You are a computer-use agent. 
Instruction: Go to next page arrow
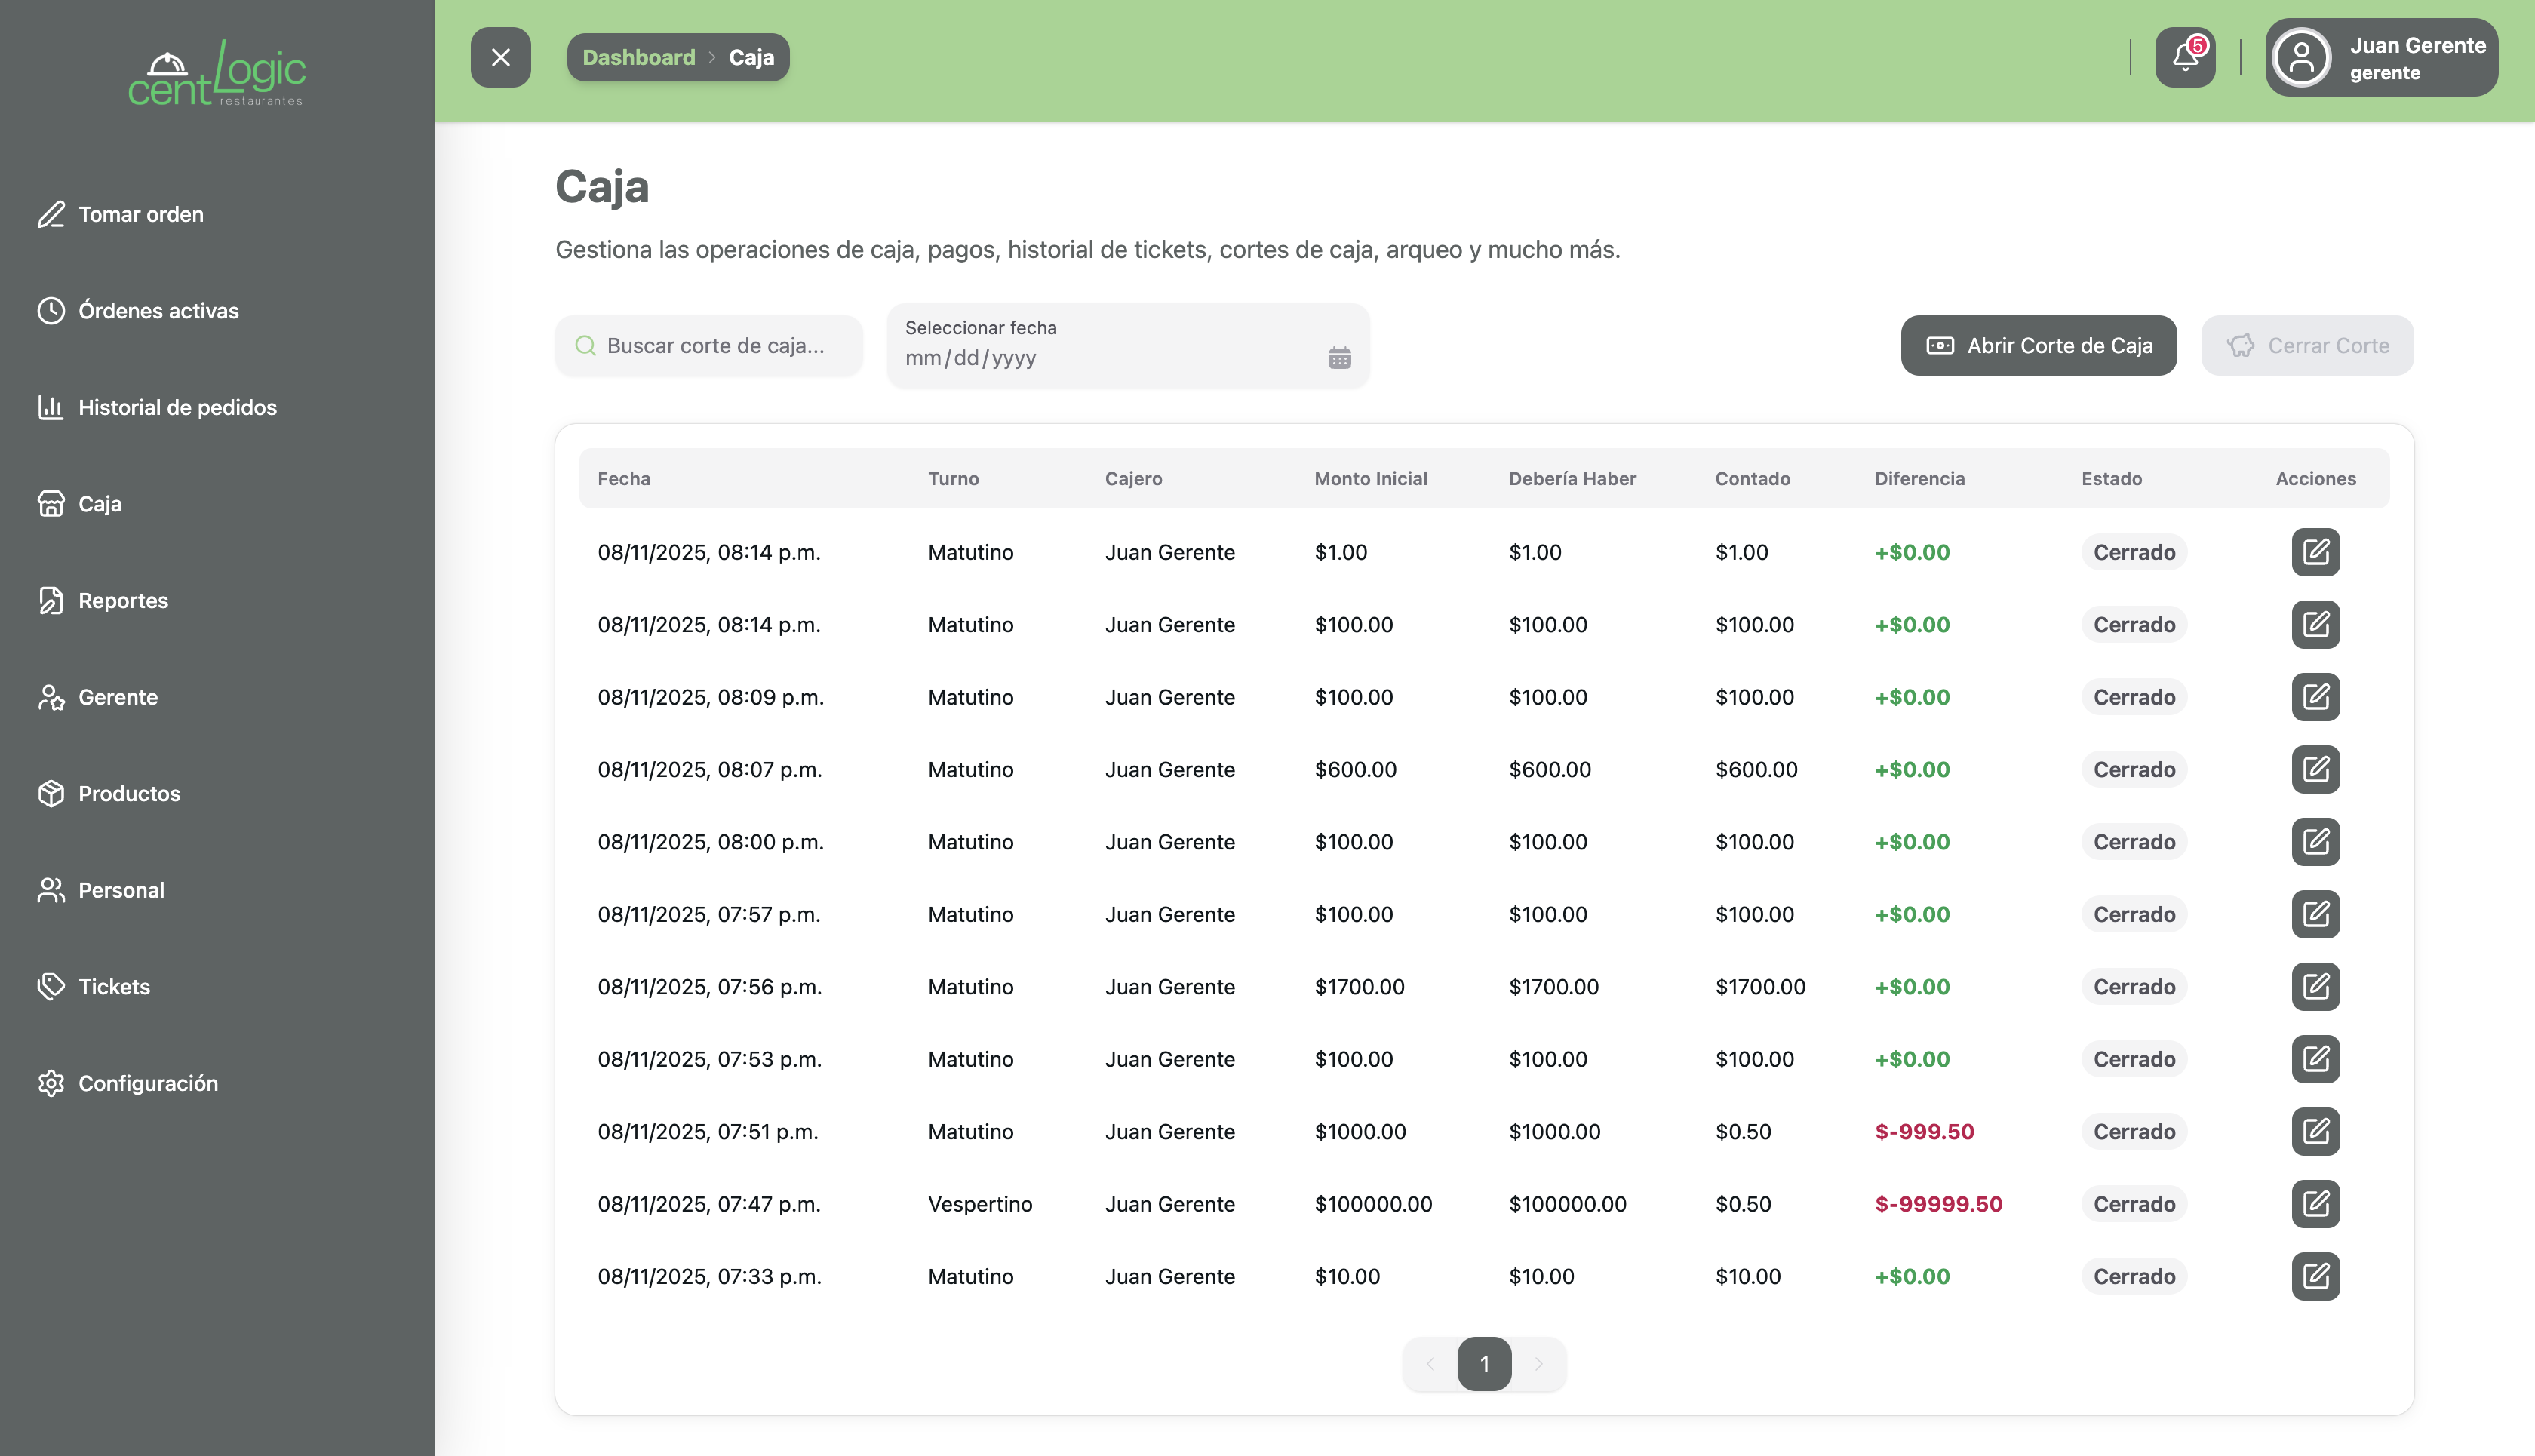point(1539,1364)
